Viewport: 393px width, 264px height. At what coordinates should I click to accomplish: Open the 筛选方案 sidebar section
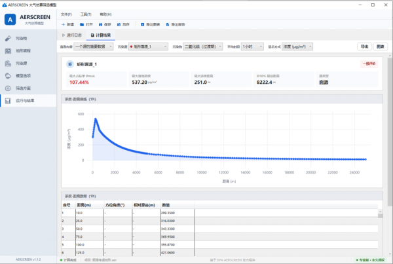tap(28, 88)
